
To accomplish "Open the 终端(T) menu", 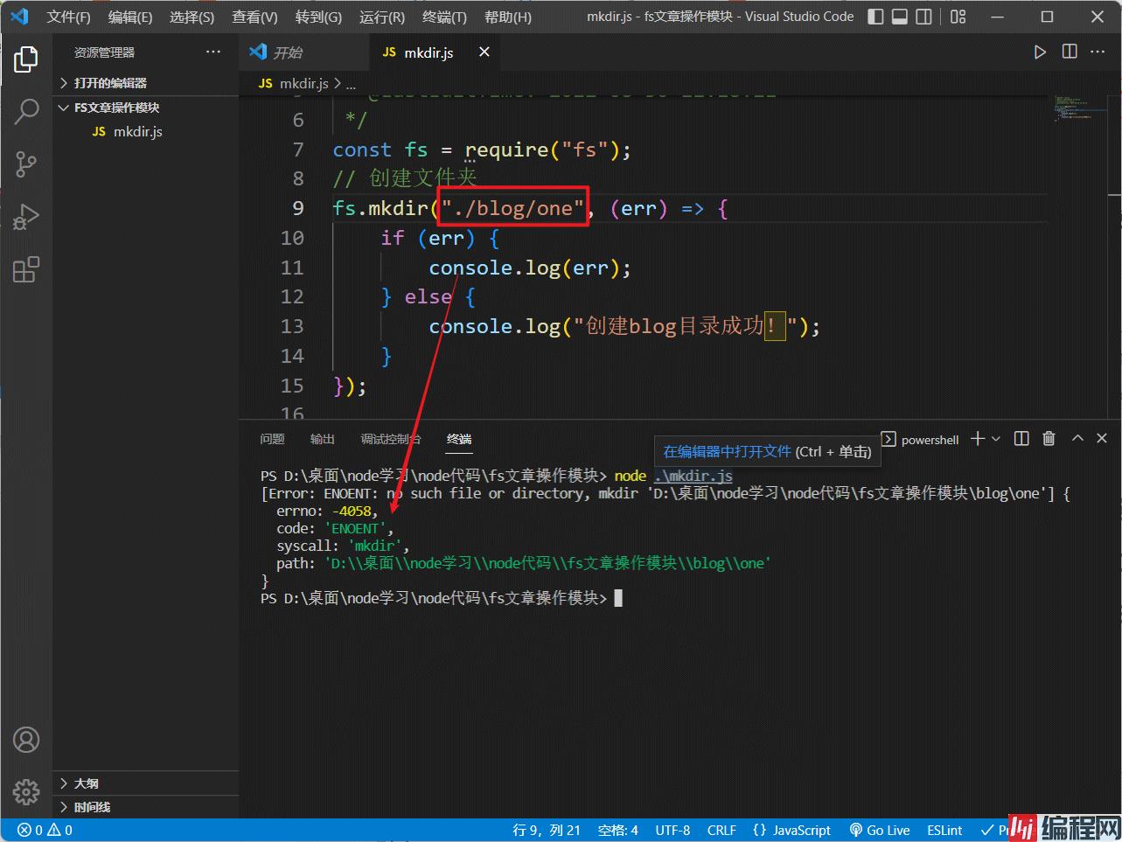I will pyautogui.click(x=444, y=17).
